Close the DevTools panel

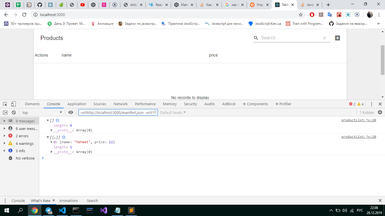tap(380, 104)
